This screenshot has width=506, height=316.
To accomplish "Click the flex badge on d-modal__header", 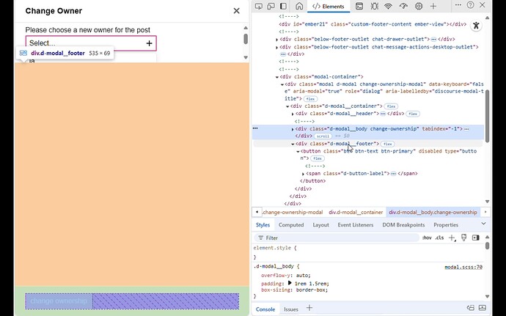I will [x=413, y=114].
